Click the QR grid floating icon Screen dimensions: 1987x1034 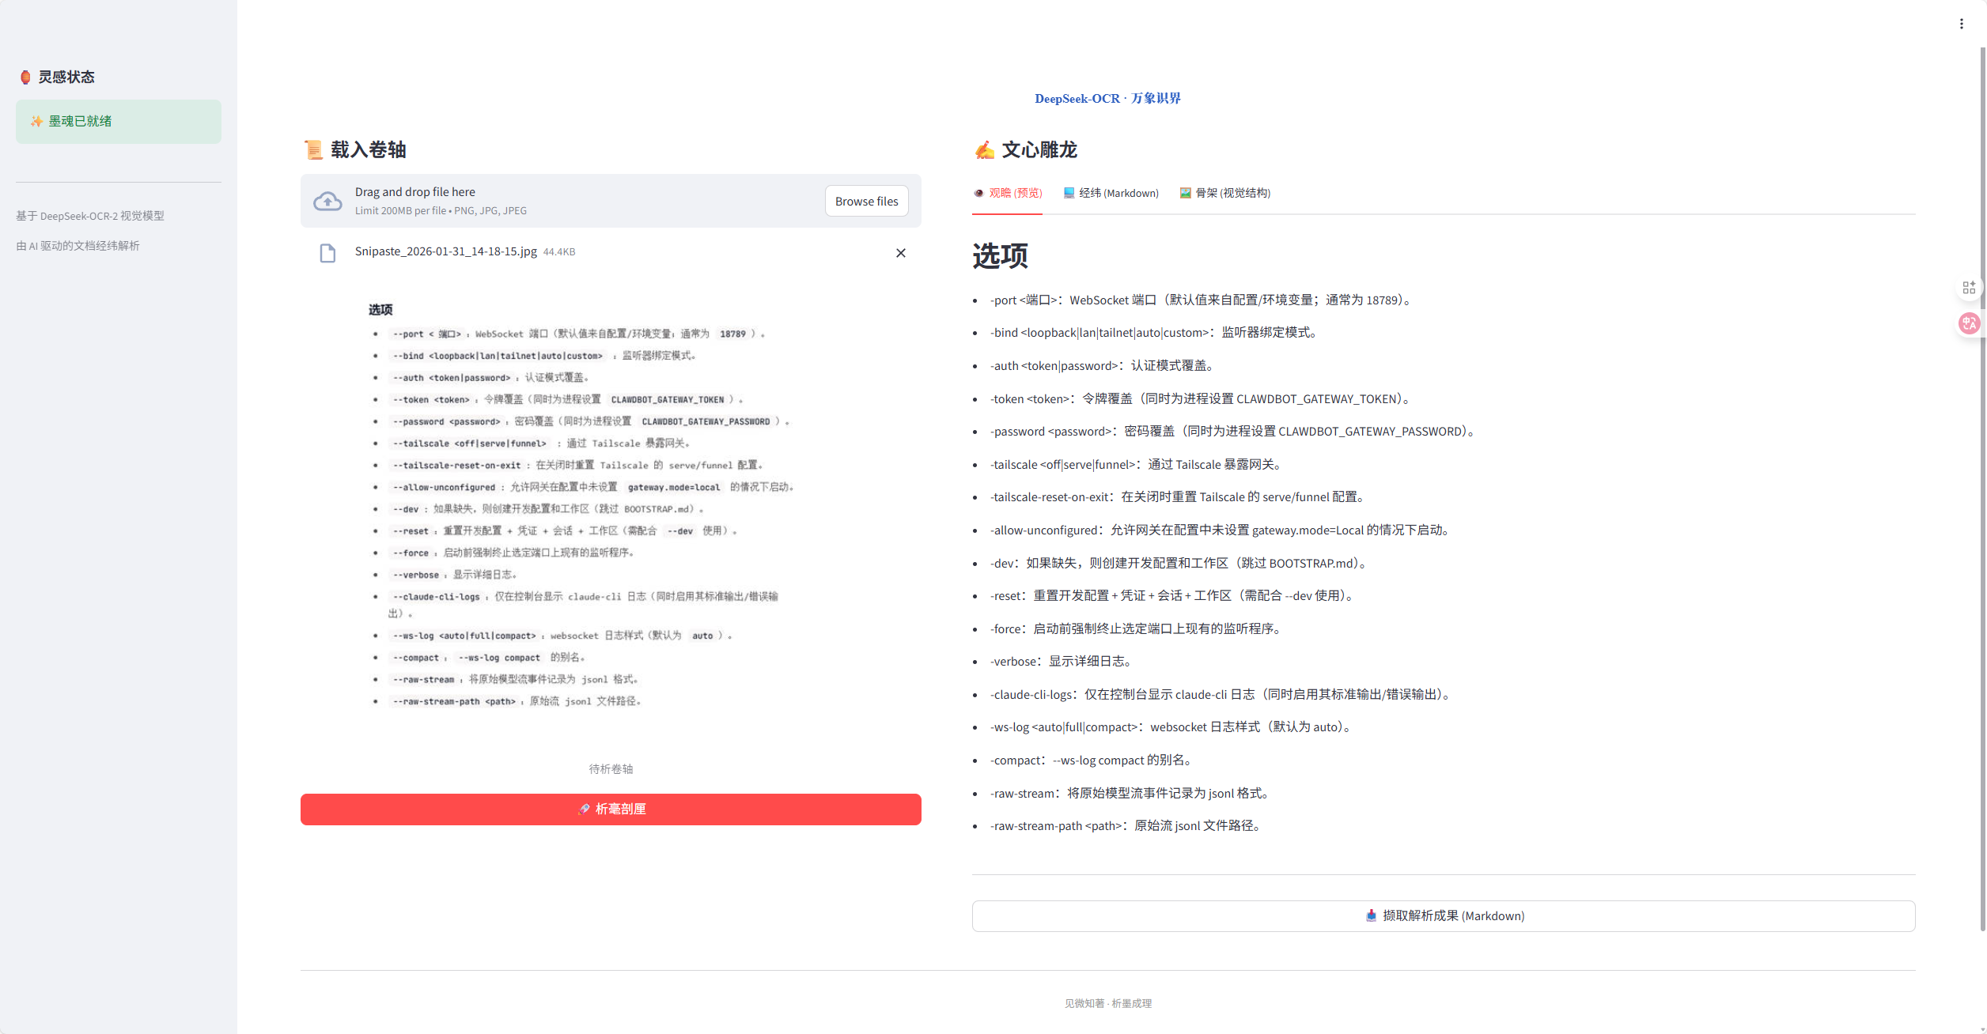pyautogui.click(x=1969, y=287)
